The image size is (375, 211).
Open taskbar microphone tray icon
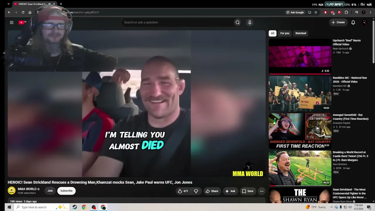tap(341, 207)
